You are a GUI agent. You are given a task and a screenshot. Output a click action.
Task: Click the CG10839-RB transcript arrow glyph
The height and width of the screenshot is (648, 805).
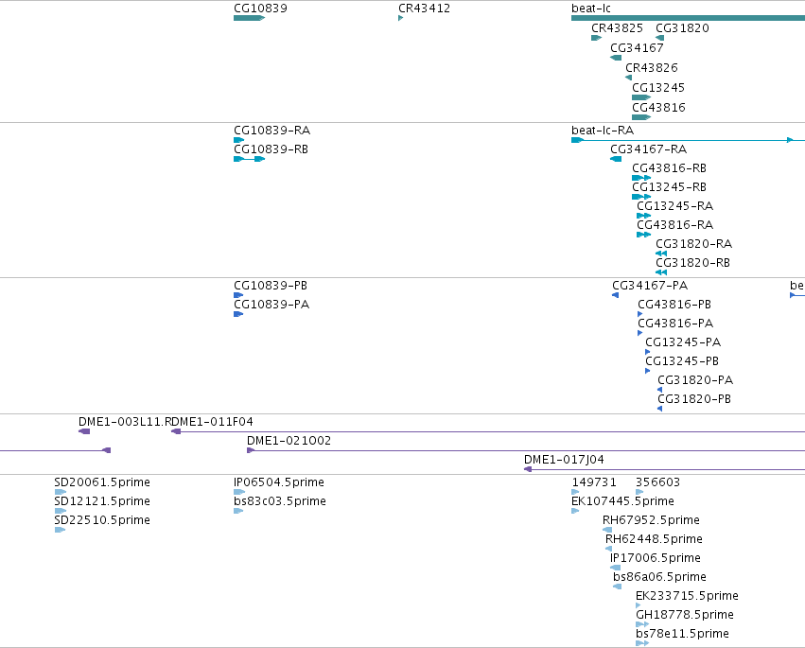coord(249,159)
